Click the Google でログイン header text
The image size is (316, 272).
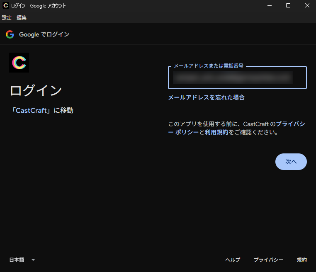tap(44, 34)
